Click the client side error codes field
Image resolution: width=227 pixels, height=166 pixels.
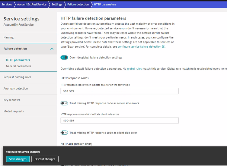(x=119, y=121)
